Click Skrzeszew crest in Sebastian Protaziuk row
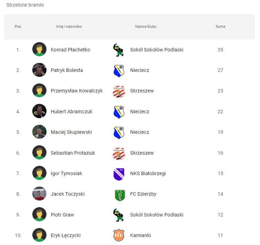The image size is (260, 245). pos(119,153)
